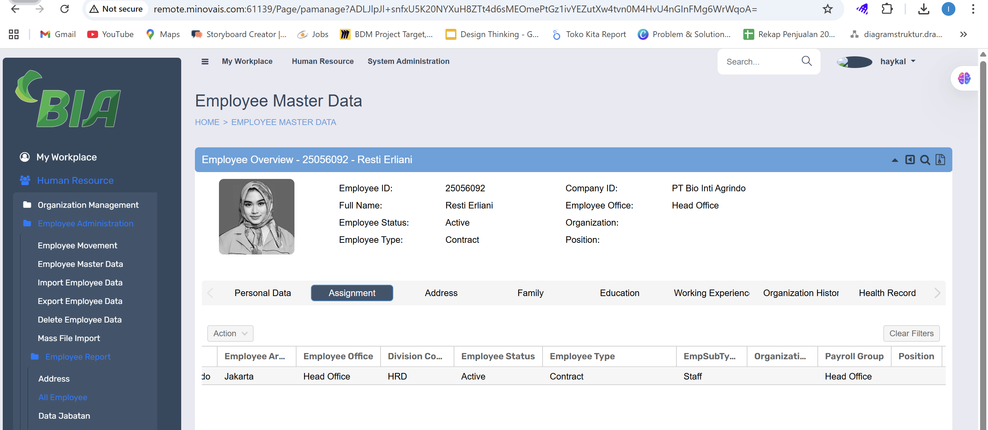Viewport: 988px width, 430px height.
Task: Click the brain AI assistant icon
Action: point(964,78)
